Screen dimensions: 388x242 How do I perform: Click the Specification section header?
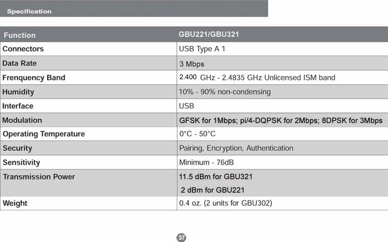pos(29,11)
